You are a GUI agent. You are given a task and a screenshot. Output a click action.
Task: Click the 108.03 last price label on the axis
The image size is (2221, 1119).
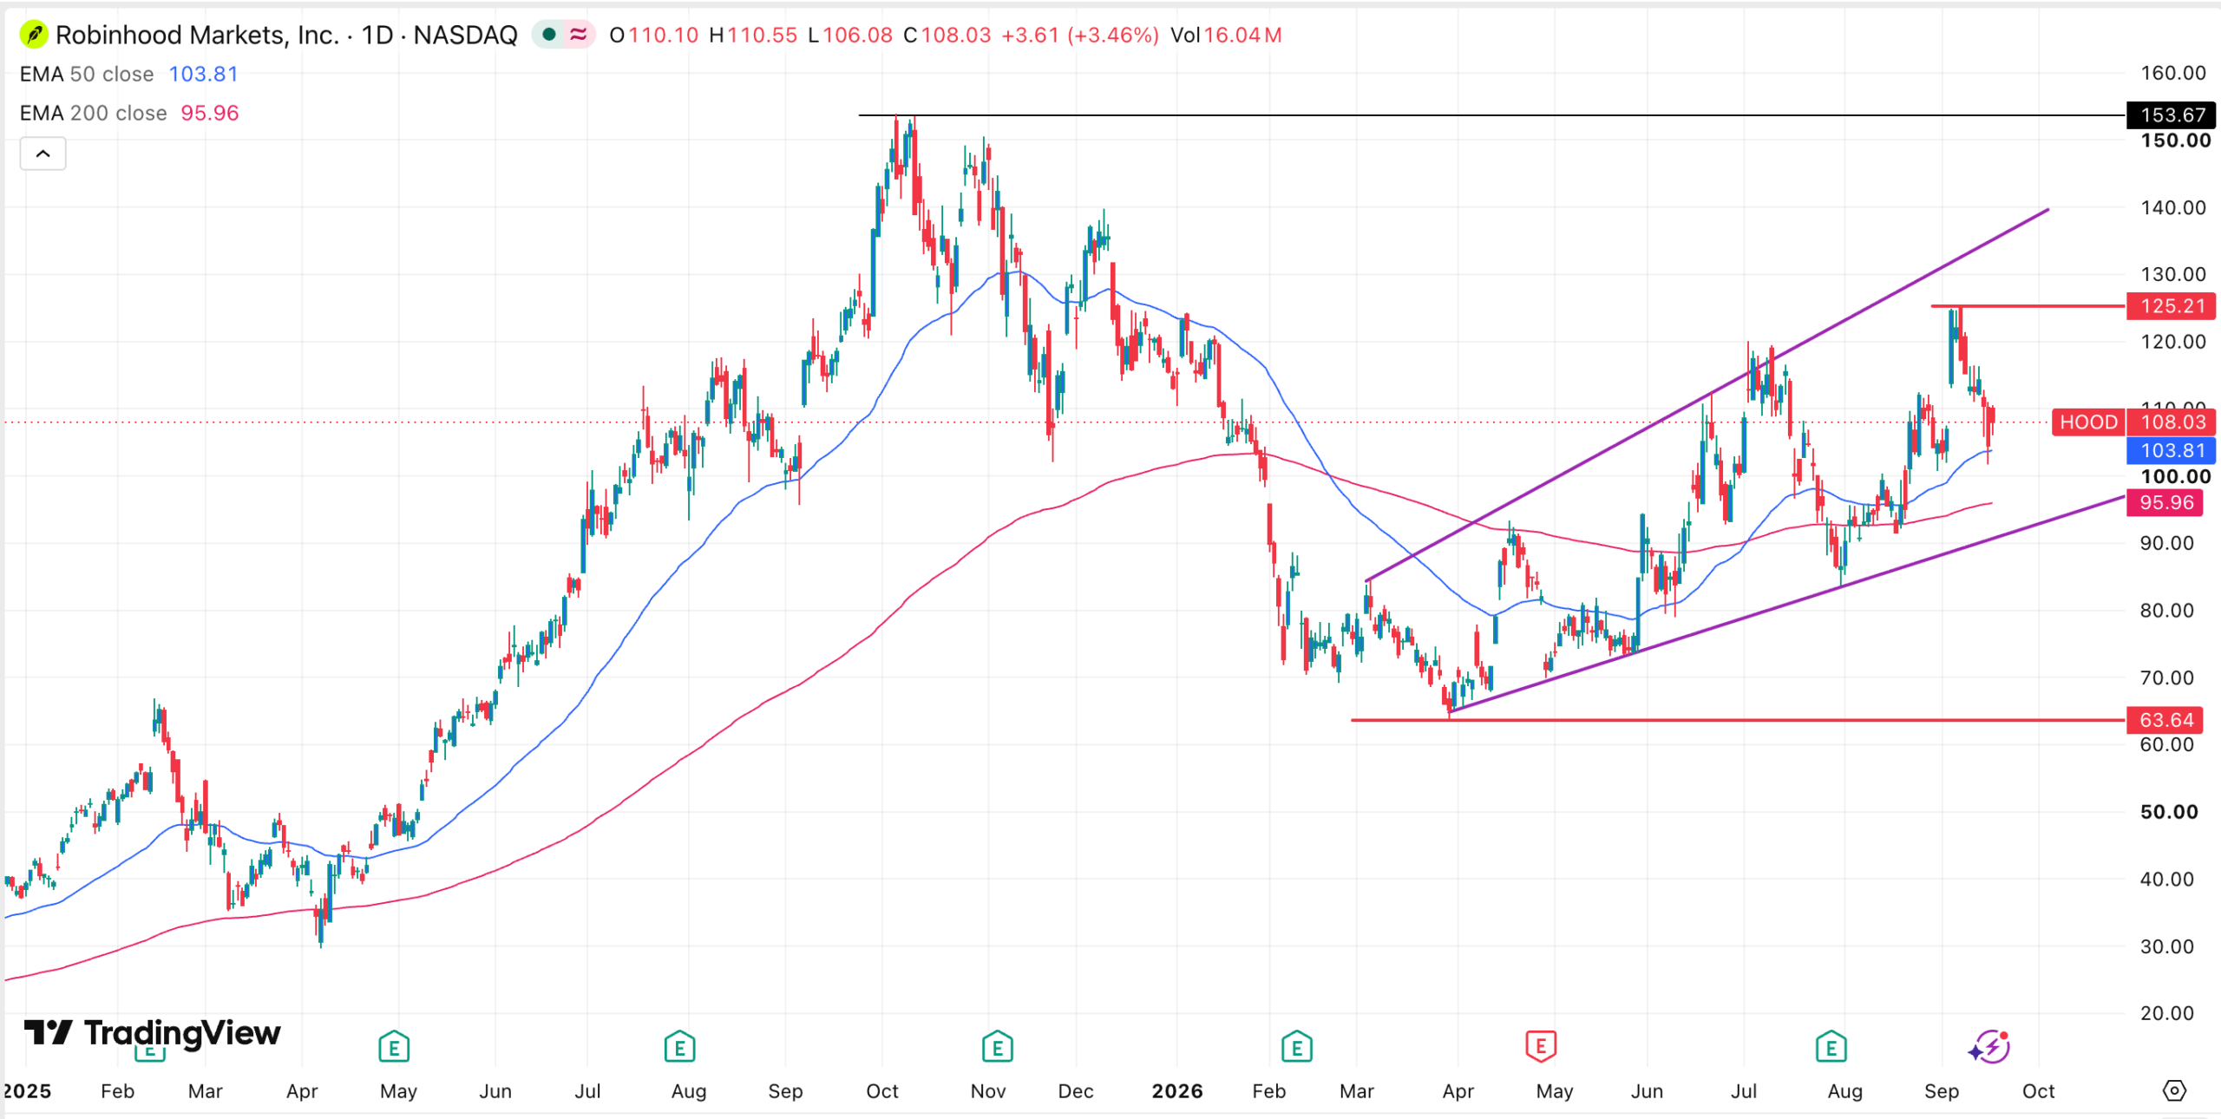2172,422
